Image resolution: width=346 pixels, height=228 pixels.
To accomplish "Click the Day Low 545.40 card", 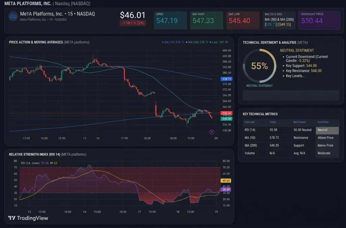I will point(243,20).
